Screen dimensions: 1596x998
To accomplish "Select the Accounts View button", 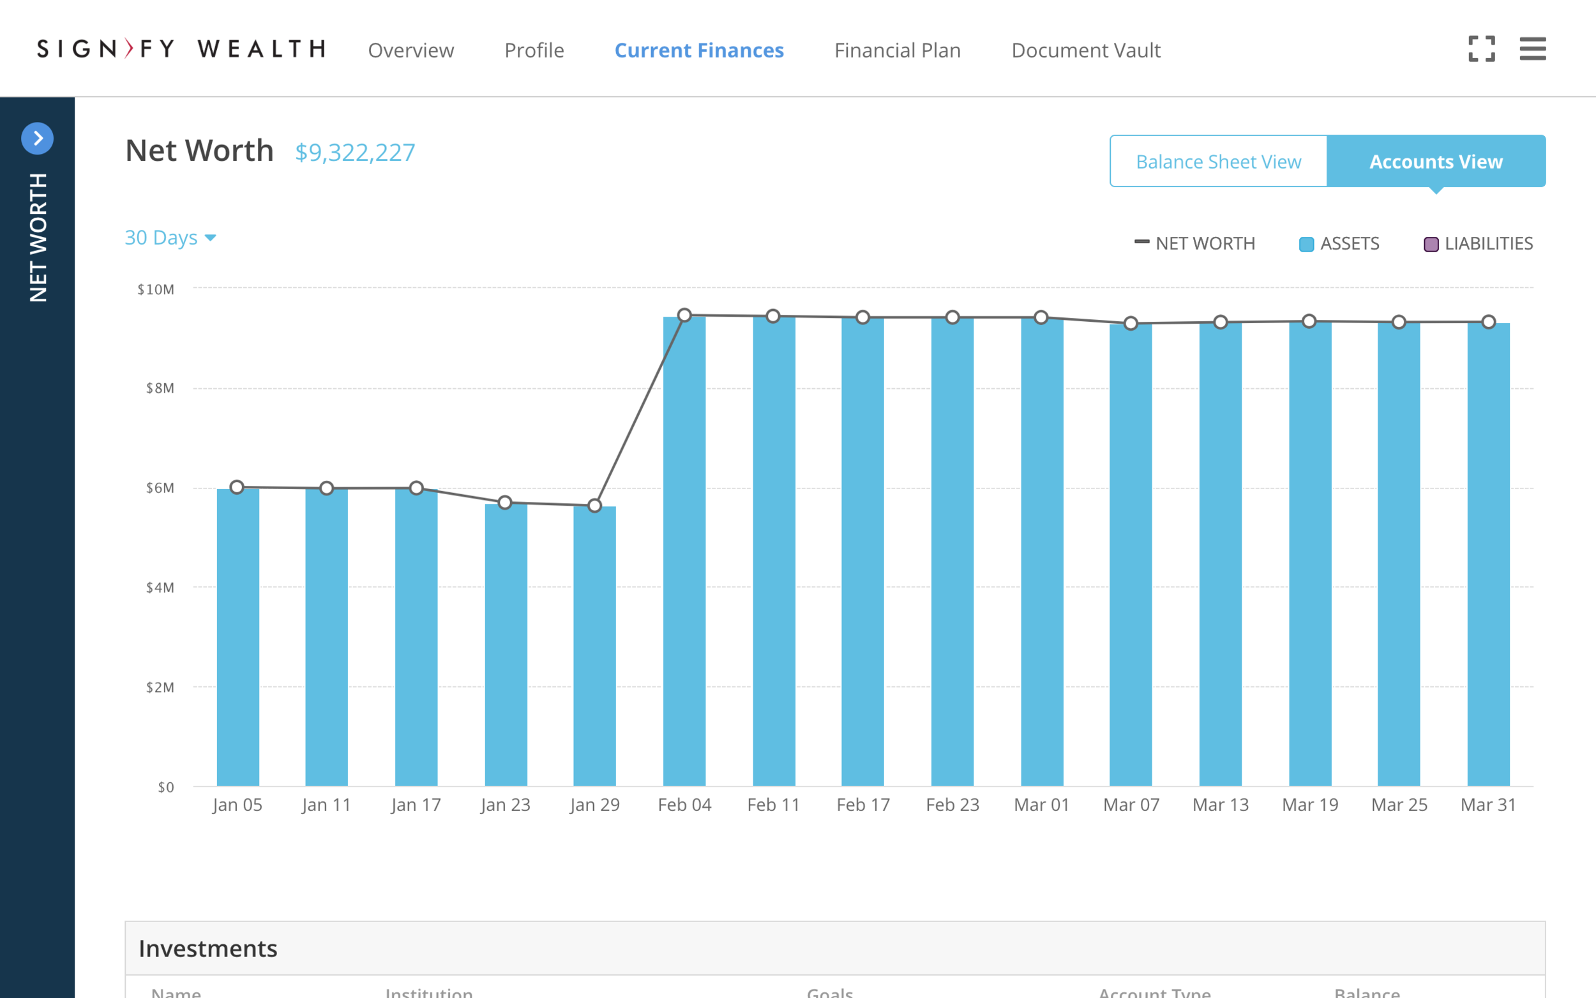I will [1436, 162].
